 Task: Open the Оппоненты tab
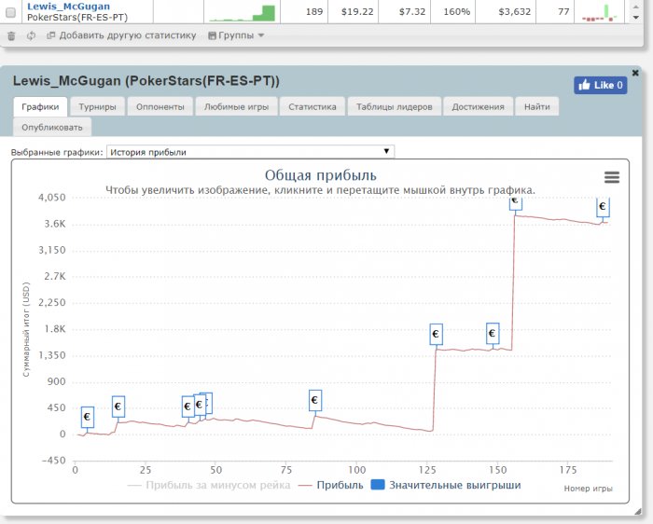tap(160, 106)
